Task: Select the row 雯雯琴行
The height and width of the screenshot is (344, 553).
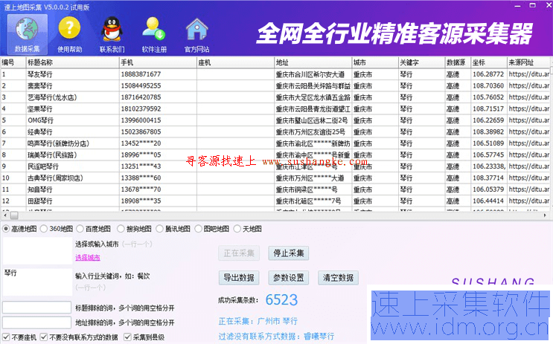Action: pos(275,86)
